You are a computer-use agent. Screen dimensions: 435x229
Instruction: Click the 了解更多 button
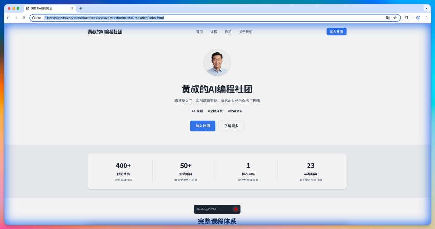[231, 126]
